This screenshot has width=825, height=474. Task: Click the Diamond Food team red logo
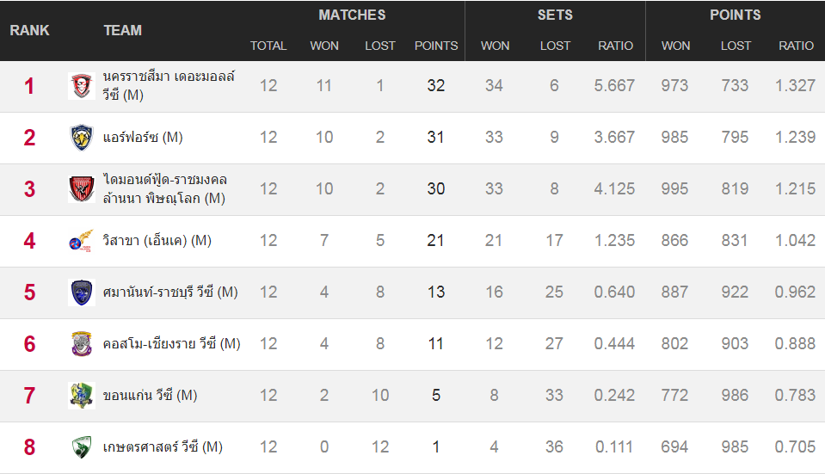tap(82, 189)
